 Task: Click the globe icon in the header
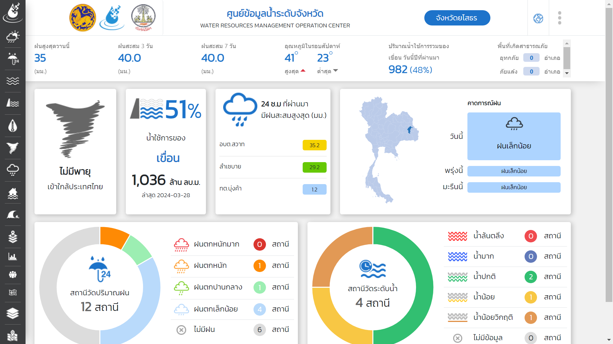(x=538, y=18)
